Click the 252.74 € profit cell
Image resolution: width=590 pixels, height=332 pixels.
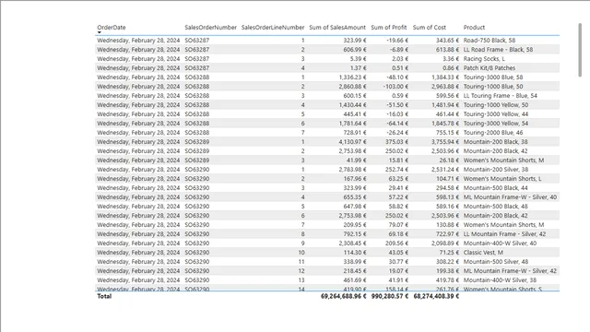click(396, 170)
